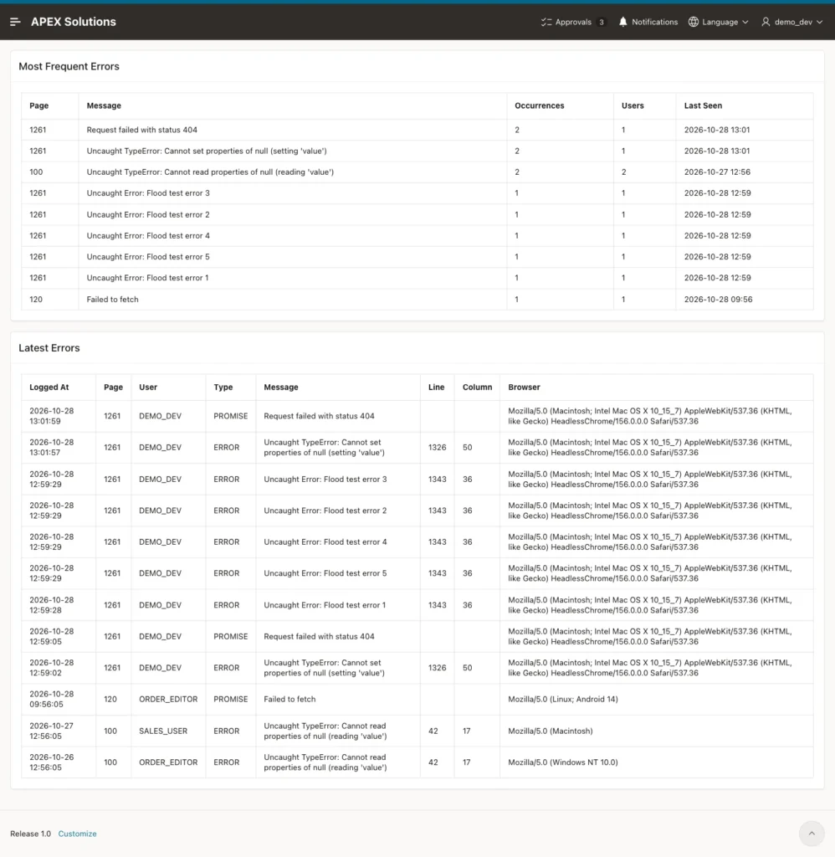The height and width of the screenshot is (857, 835).
Task: Click line number 42 in the SALES_USER row
Action: pyautogui.click(x=433, y=731)
